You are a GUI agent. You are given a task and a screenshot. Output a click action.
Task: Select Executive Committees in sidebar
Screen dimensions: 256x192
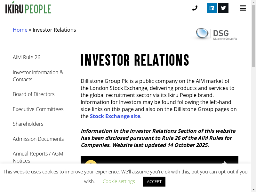pyautogui.click(x=38, y=109)
